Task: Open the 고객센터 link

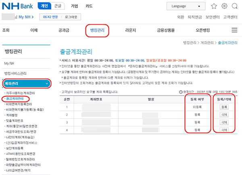Action: pos(230,17)
